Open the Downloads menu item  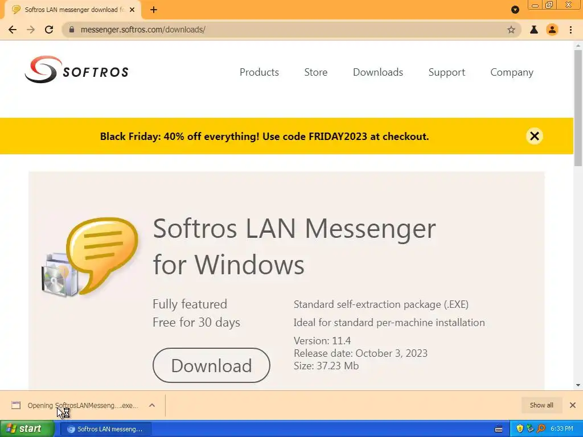pos(378,72)
